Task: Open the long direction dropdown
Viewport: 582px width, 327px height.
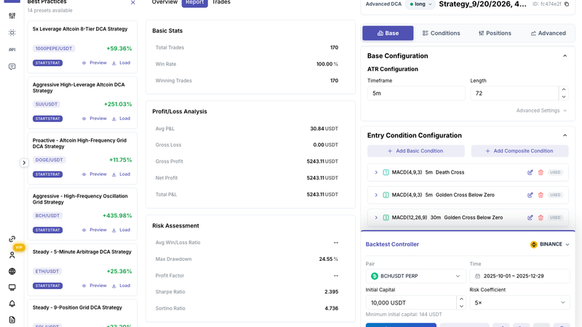Action: tap(420, 4)
